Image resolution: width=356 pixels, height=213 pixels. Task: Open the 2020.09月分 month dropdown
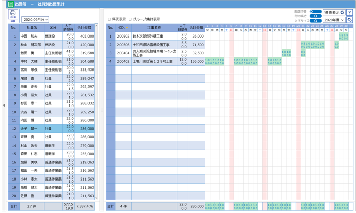pyautogui.click(x=35, y=19)
